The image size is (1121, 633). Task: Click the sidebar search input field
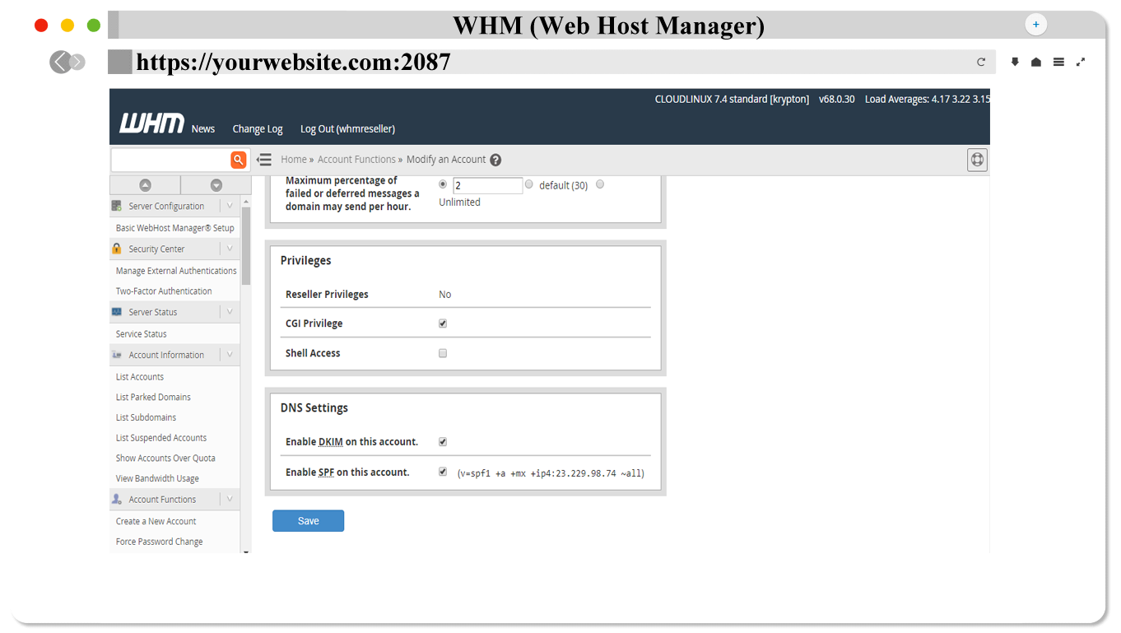click(x=170, y=160)
